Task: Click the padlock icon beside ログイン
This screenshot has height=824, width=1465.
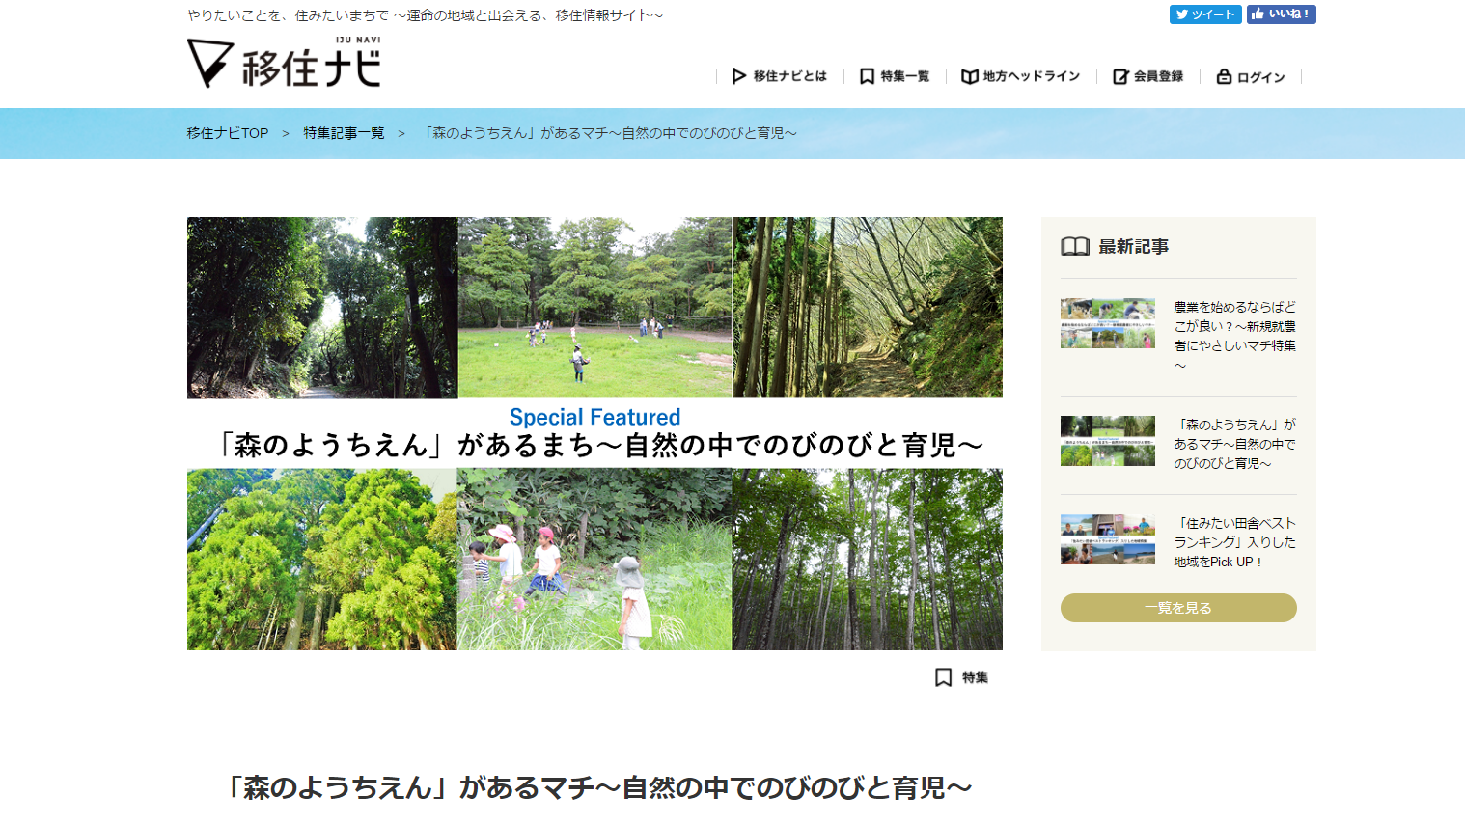Action: [1224, 76]
